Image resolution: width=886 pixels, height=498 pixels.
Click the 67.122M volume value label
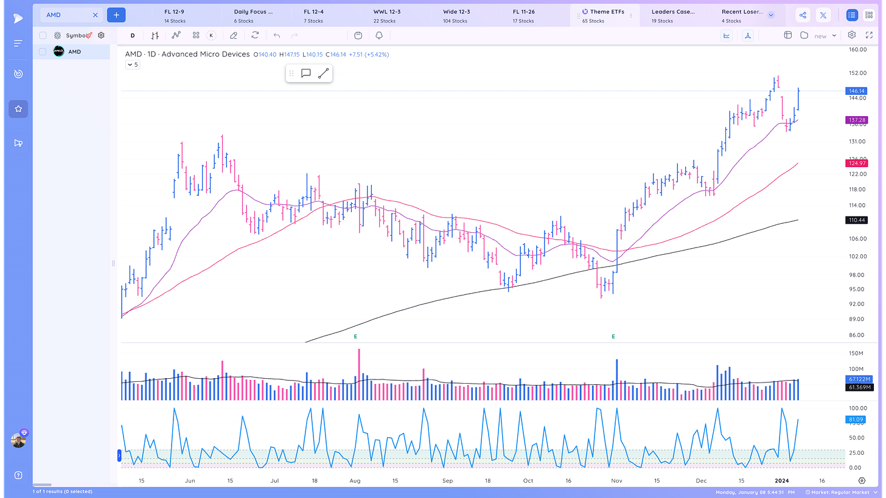(860, 379)
